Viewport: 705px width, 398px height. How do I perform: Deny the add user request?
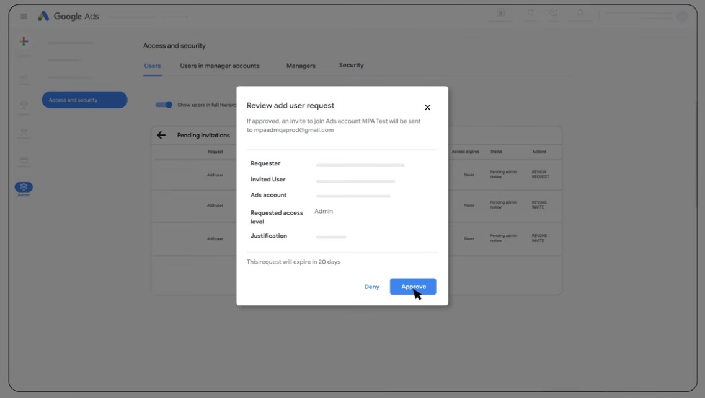click(371, 287)
